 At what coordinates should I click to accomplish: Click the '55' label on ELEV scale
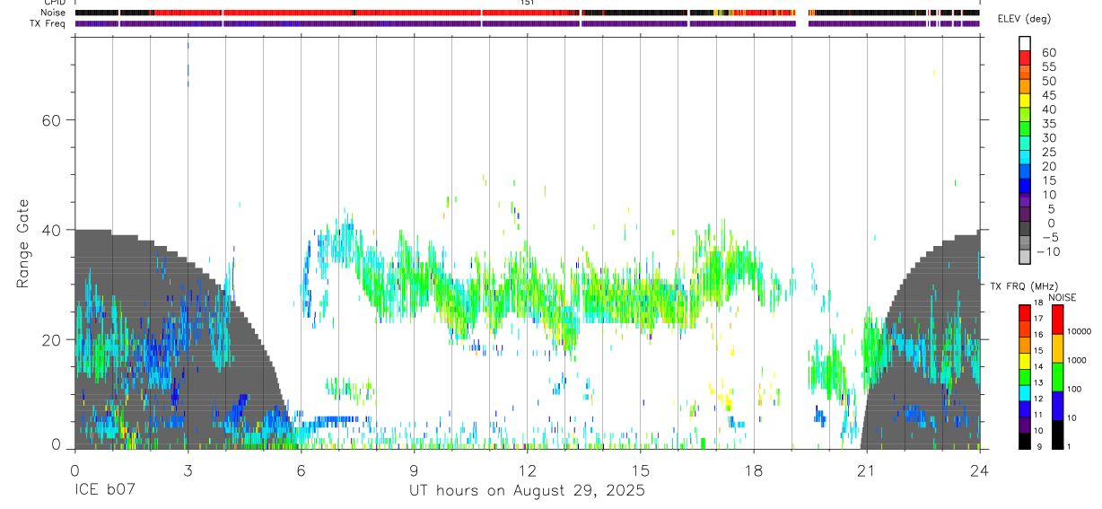coord(1048,67)
